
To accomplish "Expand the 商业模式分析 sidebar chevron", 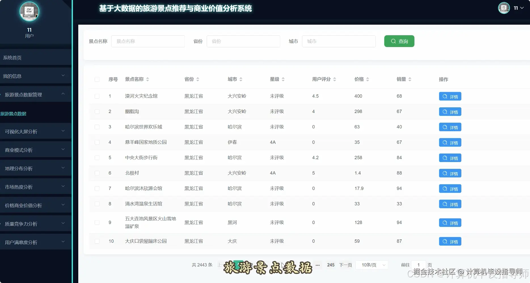I will (63, 150).
